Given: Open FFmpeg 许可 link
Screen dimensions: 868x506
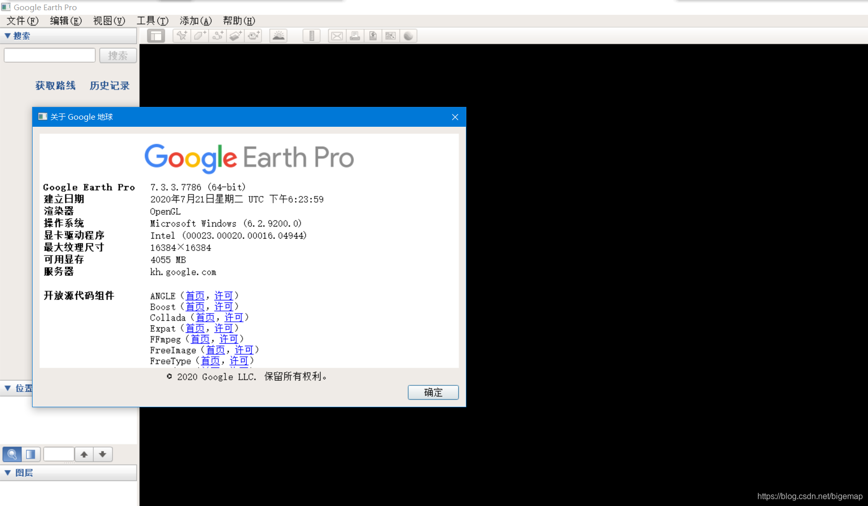Looking at the screenshot, I should (229, 339).
